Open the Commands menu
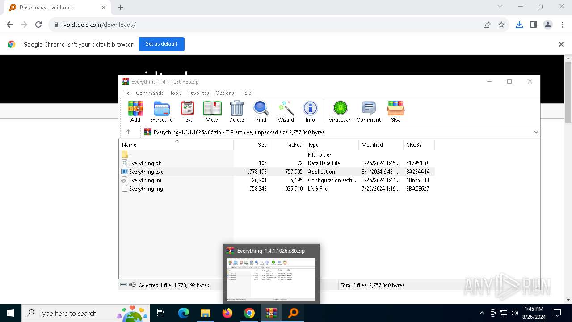The width and height of the screenshot is (572, 322). click(x=150, y=93)
